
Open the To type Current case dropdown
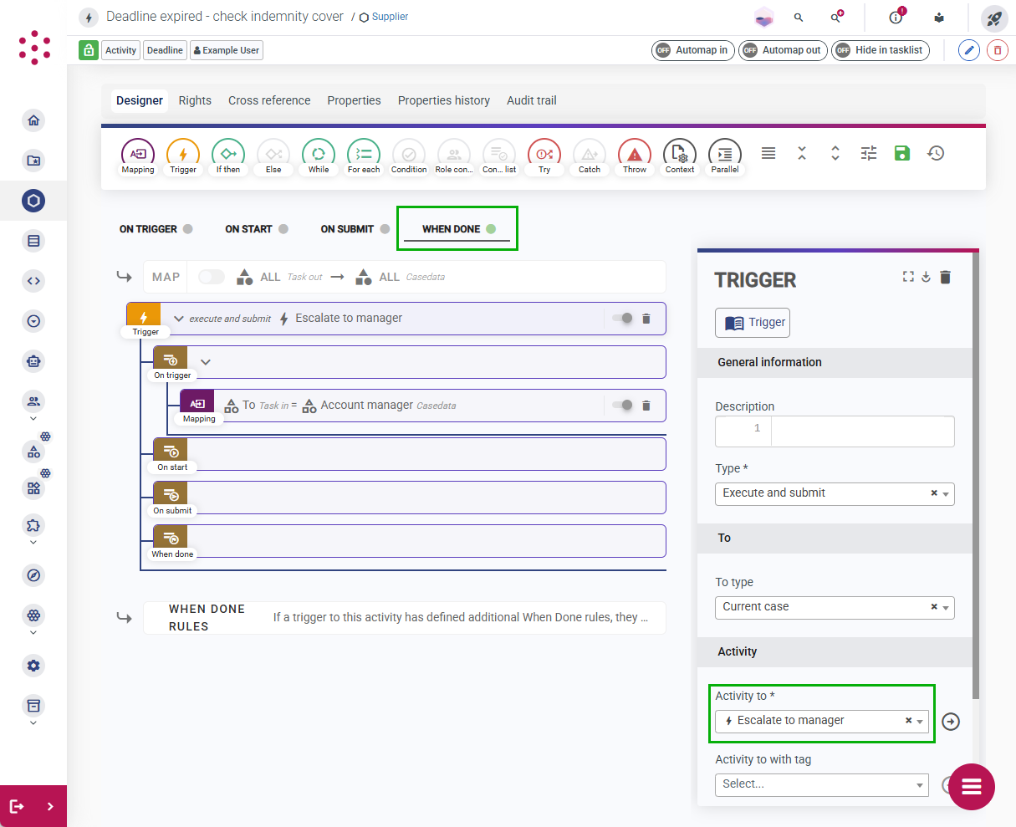tap(835, 607)
